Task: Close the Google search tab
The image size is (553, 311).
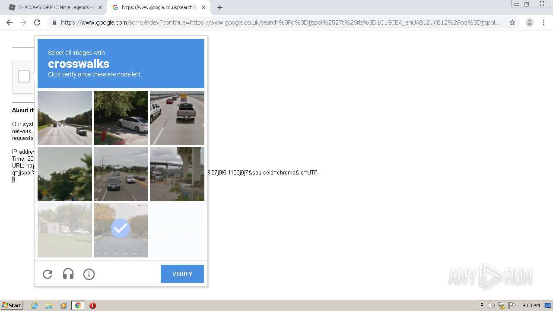Action: pyautogui.click(x=203, y=7)
